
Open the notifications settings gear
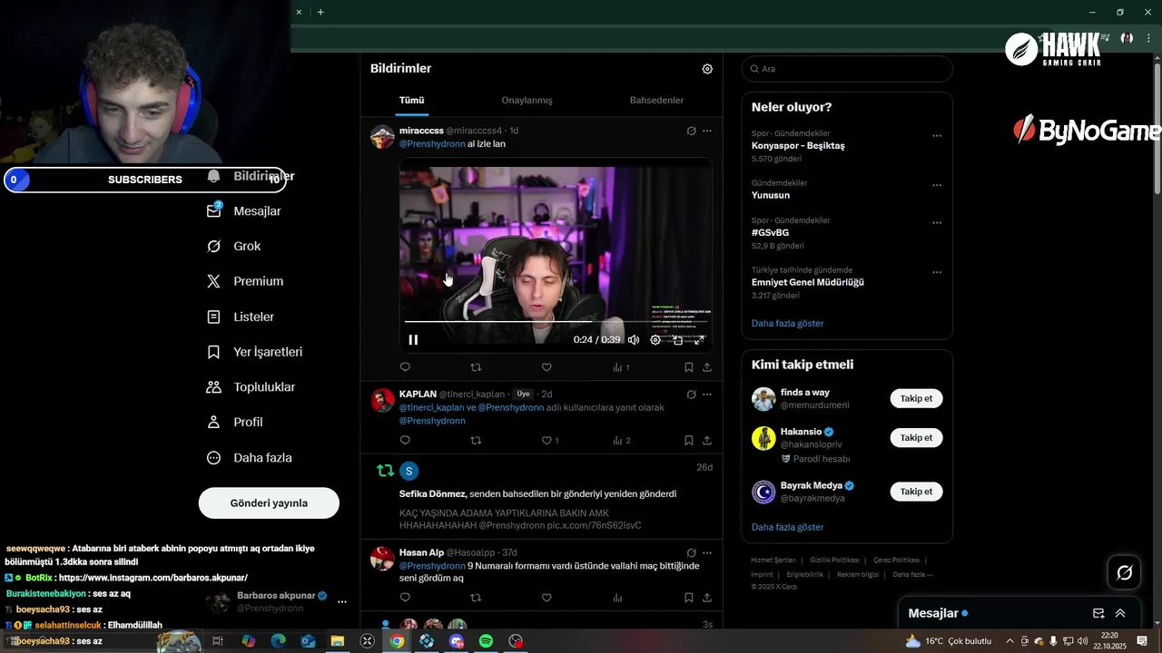[707, 69]
